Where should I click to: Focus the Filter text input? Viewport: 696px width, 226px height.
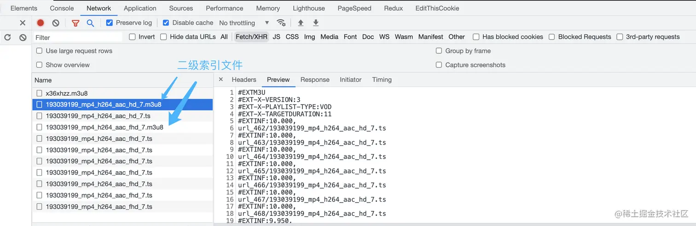(x=78, y=37)
